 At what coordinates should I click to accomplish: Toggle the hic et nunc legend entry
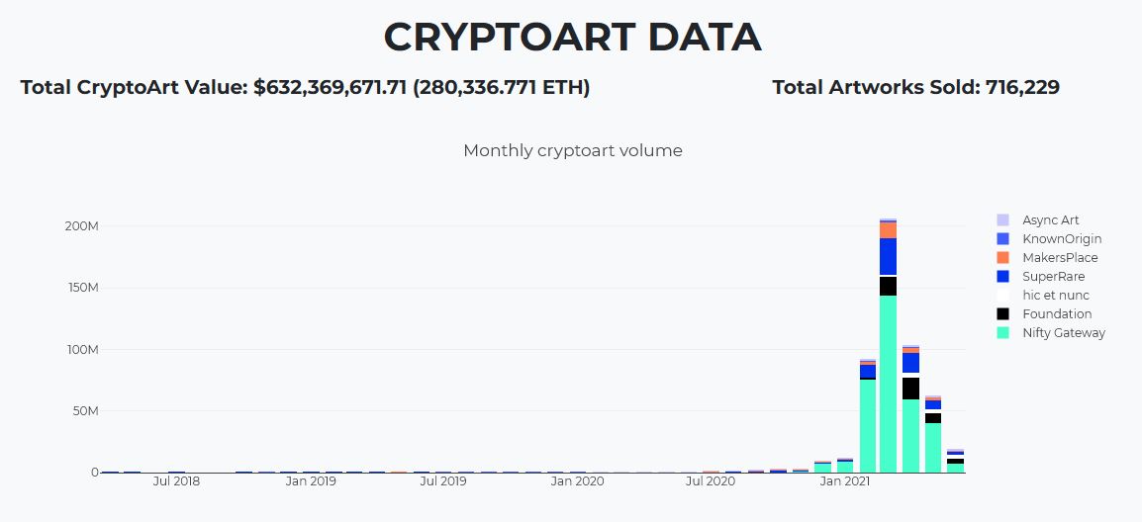tap(1055, 296)
